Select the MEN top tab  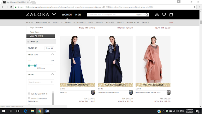pos(78,15)
